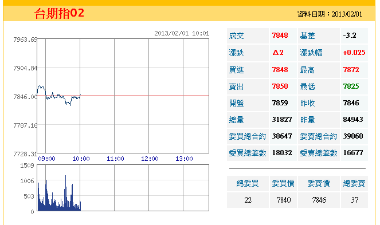Click the 台期指02 title heading

click(x=60, y=13)
